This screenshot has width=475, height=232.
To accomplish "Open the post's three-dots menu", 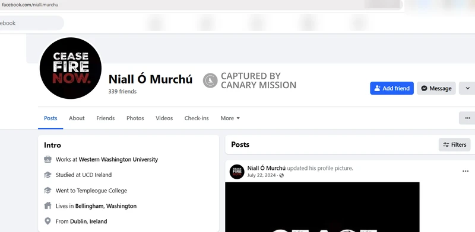I will tap(465, 171).
